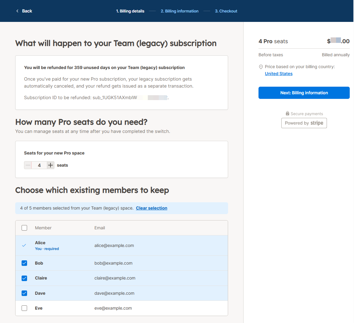The width and height of the screenshot is (354, 323).
Task: Click the lock icon beside Secure payments
Action: 287,113
